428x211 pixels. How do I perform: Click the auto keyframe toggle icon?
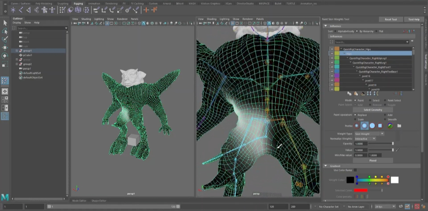point(417,207)
